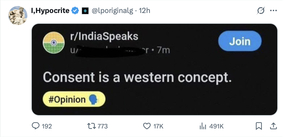The width and height of the screenshot is (283, 137).
Task: Click the 491K views count
Action: (x=216, y=126)
